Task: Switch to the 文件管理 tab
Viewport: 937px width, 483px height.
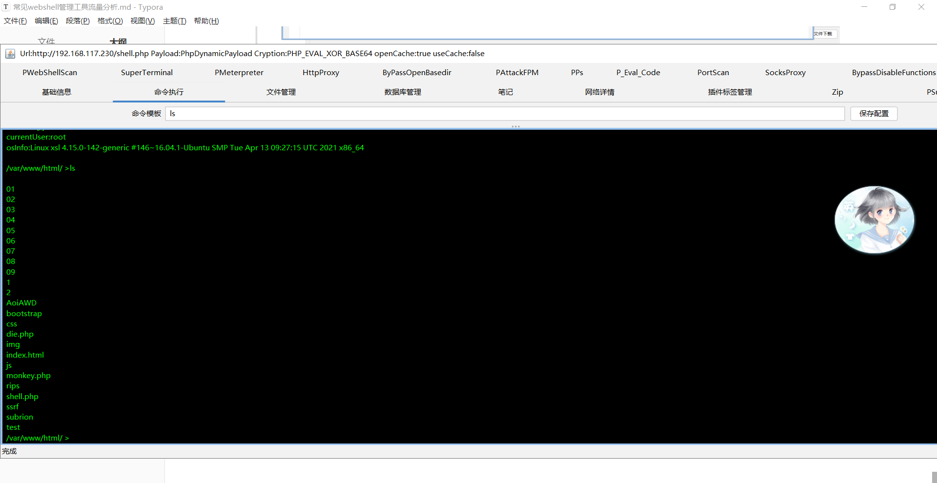Action: 281,92
